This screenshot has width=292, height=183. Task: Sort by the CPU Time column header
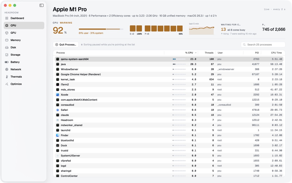276,53
